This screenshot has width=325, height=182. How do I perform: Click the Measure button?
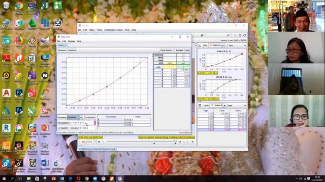(x=62, y=51)
